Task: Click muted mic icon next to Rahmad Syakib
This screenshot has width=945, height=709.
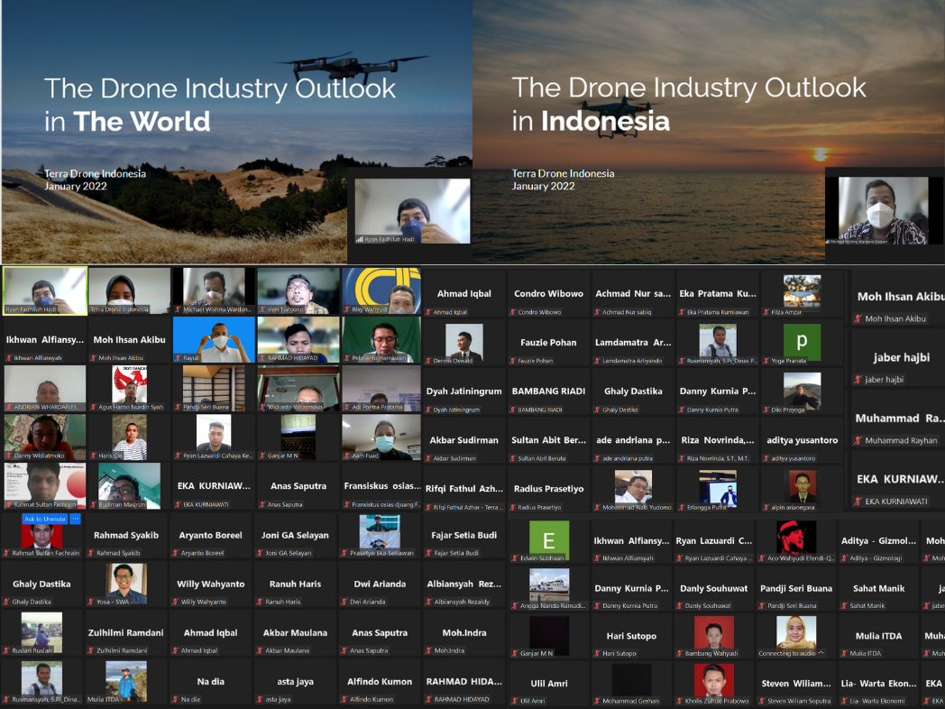Action: click(x=90, y=553)
